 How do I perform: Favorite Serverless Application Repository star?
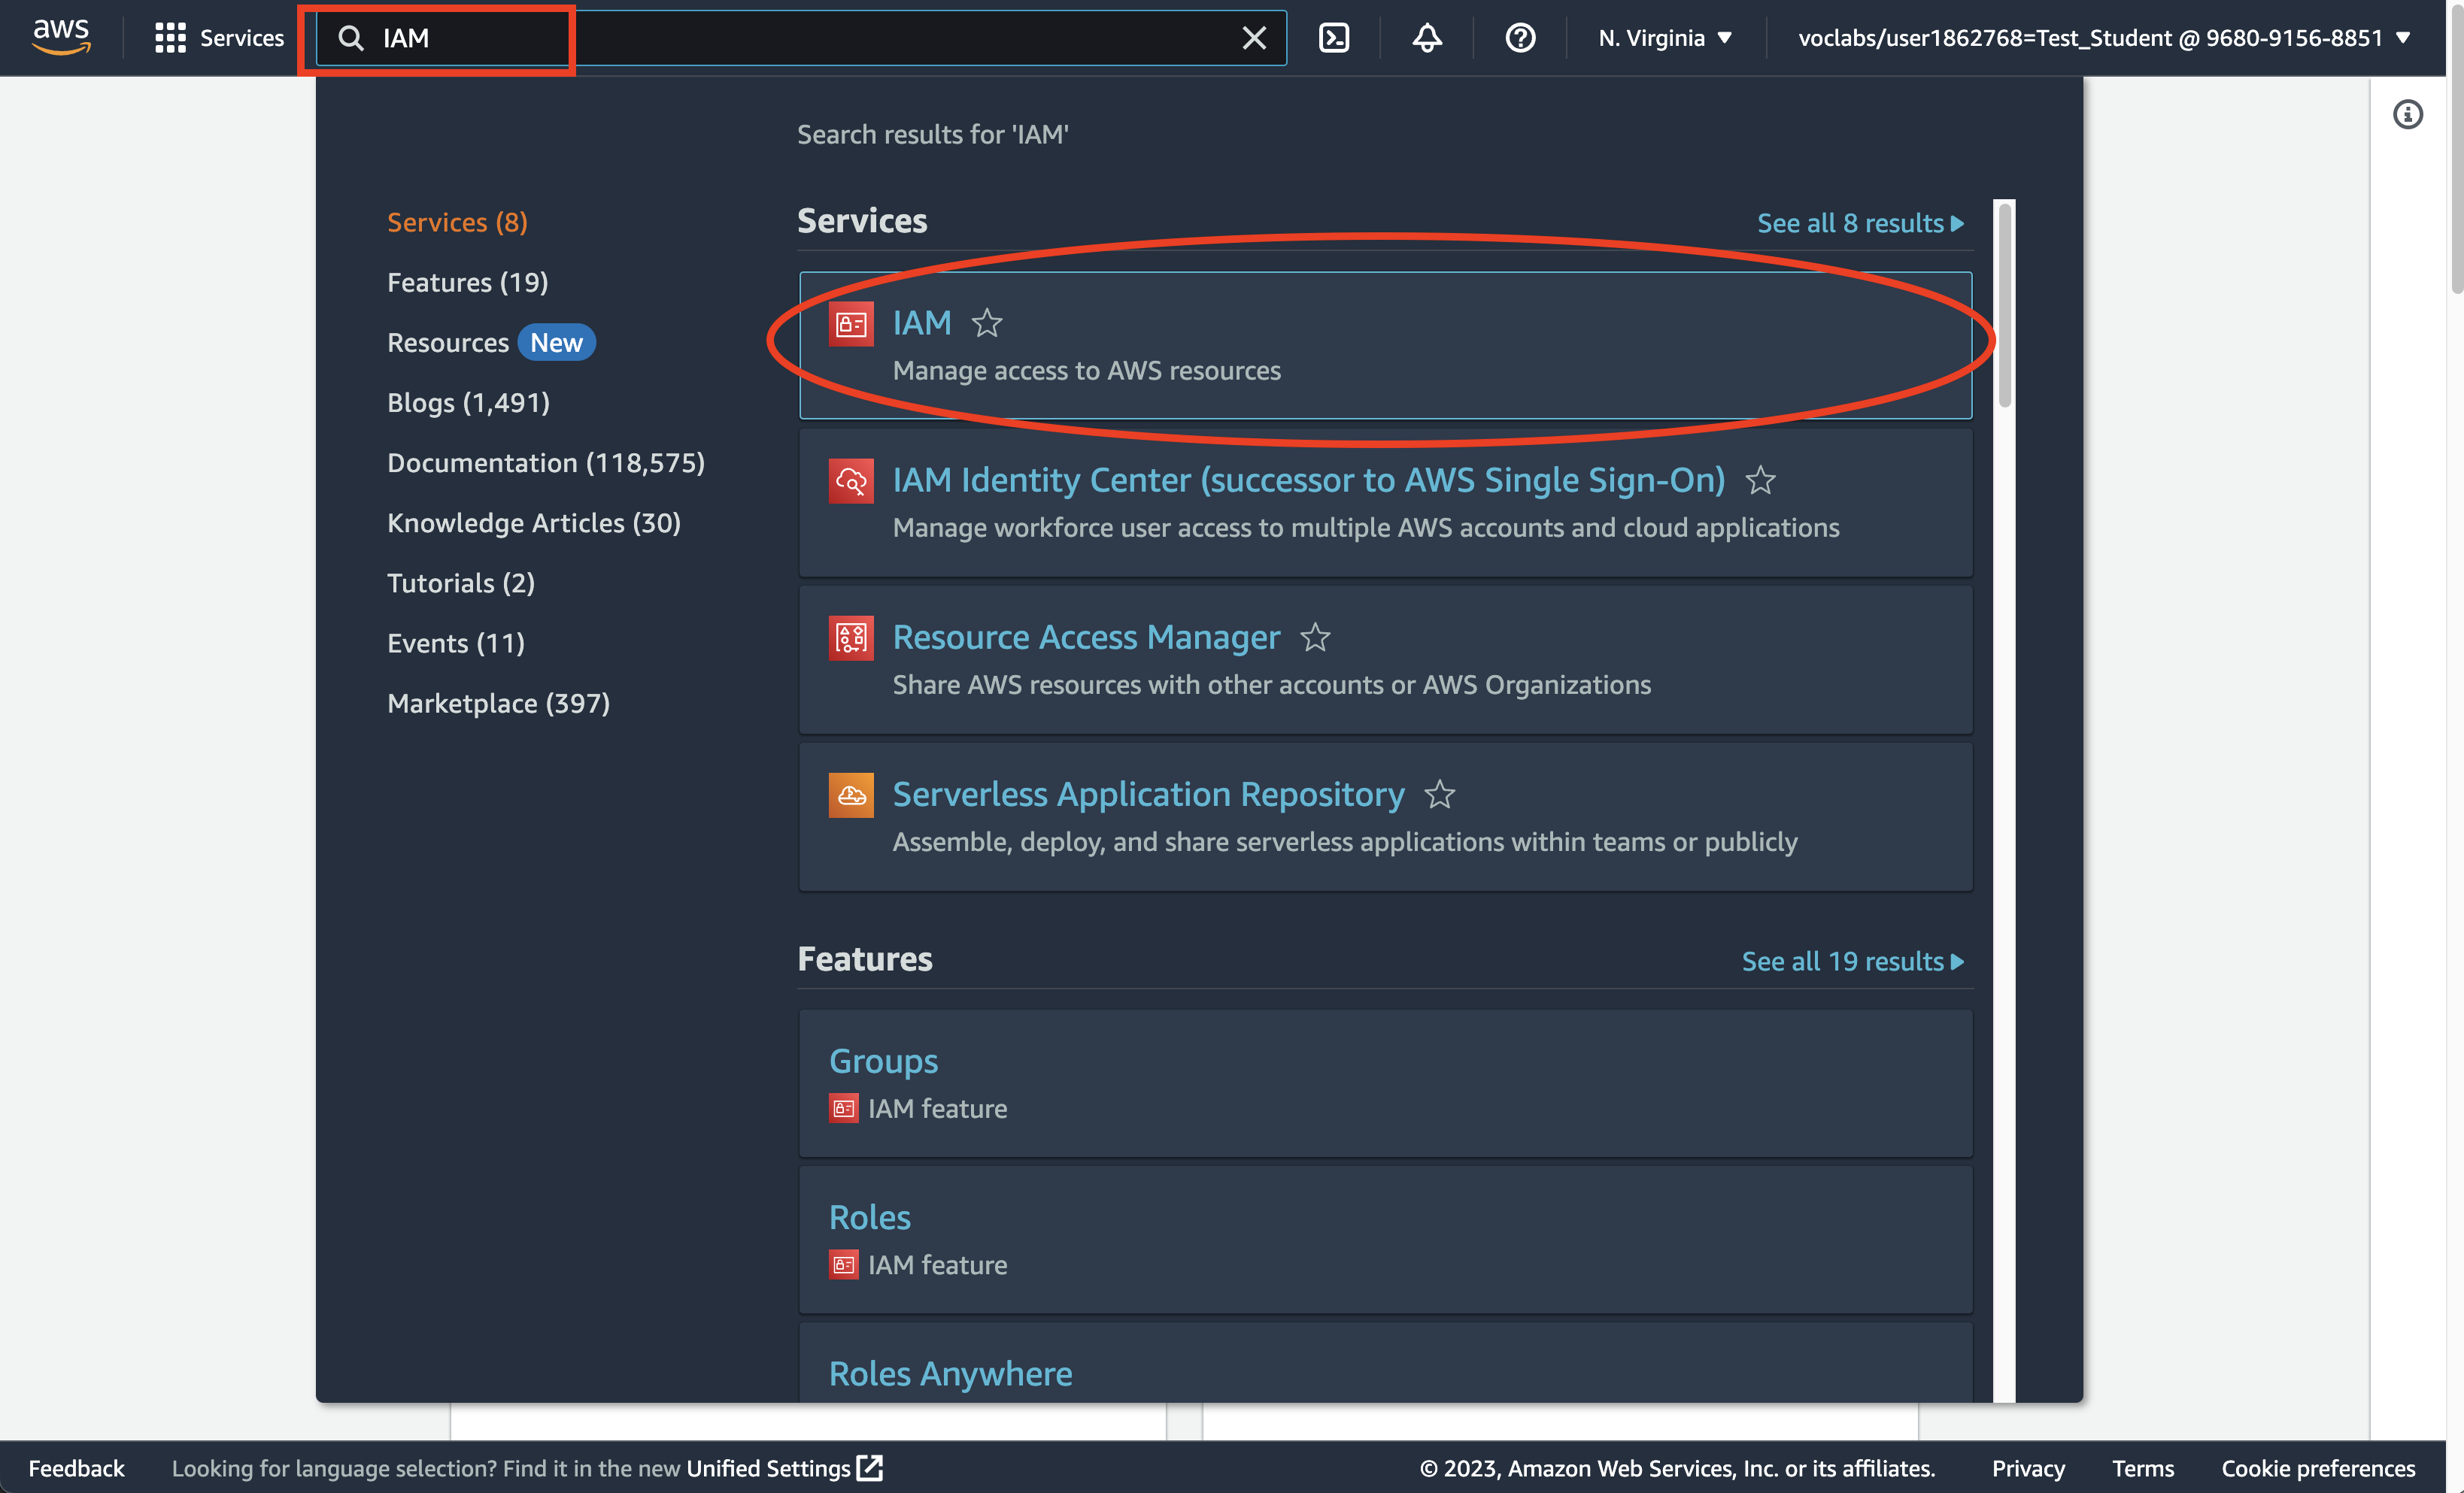tap(1440, 795)
